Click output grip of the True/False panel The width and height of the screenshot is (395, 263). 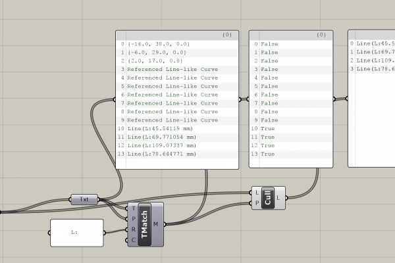tap(334, 99)
